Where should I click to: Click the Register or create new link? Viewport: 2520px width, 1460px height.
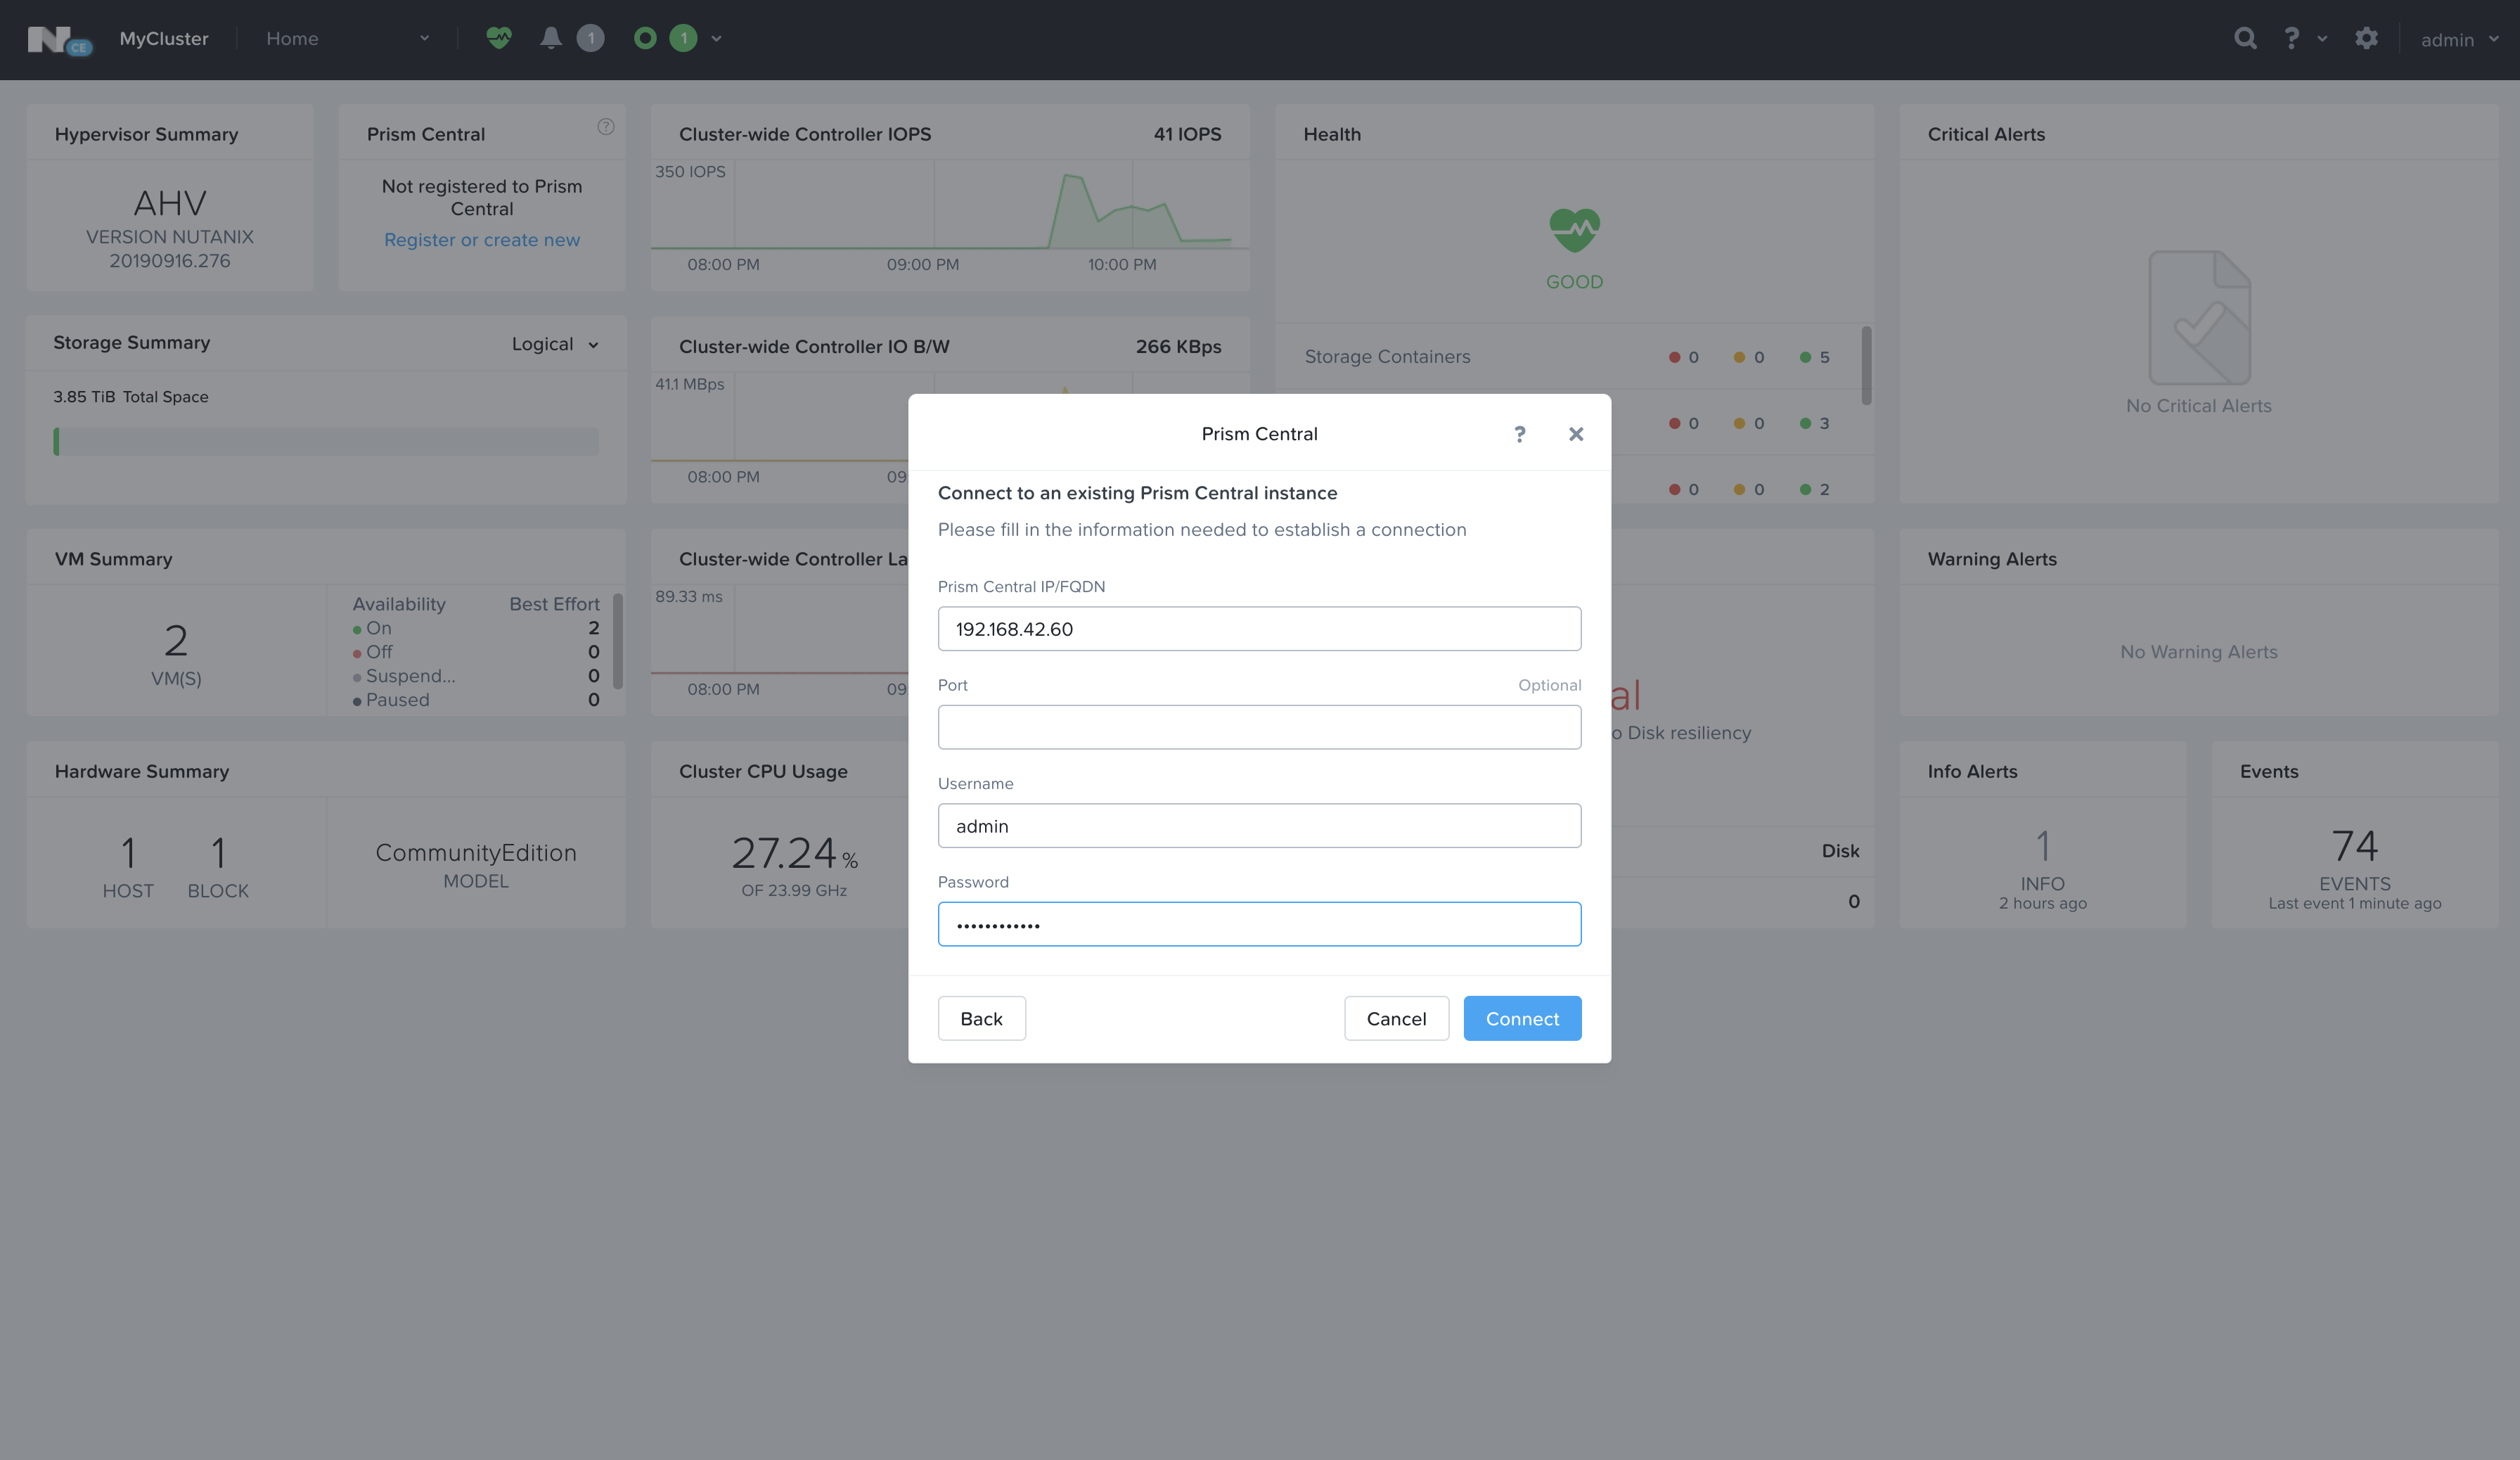(x=481, y=240)
